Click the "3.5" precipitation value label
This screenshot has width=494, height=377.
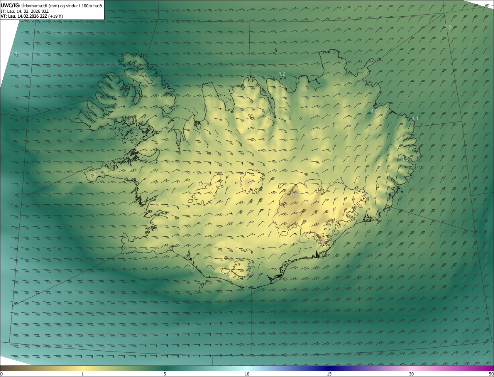coord(448,27)
